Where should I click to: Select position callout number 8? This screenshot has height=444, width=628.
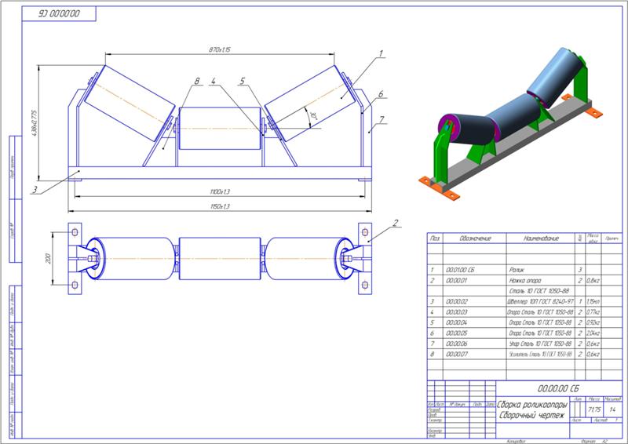pos(198,80)
